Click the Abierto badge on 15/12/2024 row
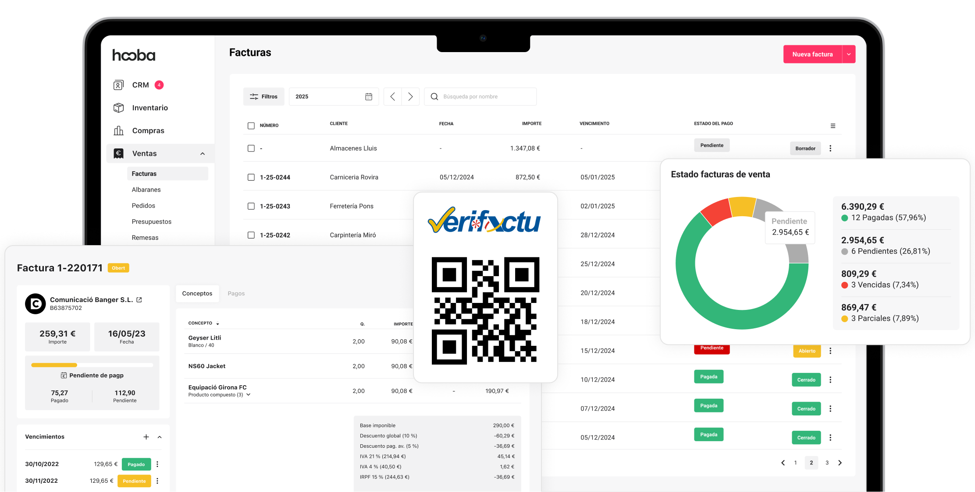975x492 pixels. pos(807,351)
